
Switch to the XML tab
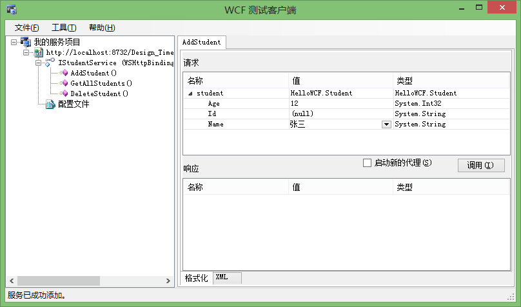click(x=222, y=277)
